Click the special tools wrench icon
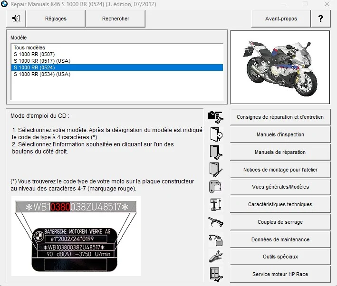The image size is (337, 286). [216, 257]
